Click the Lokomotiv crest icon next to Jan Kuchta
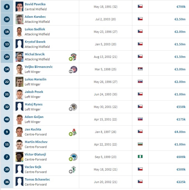Viewport: 189px width, 190px height. click(74, 132)
